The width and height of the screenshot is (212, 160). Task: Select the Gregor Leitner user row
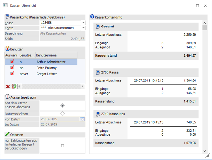tap(50, 74)
